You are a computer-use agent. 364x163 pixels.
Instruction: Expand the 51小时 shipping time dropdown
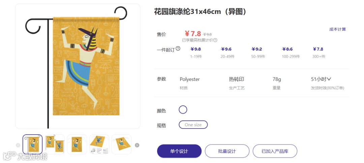321,79
